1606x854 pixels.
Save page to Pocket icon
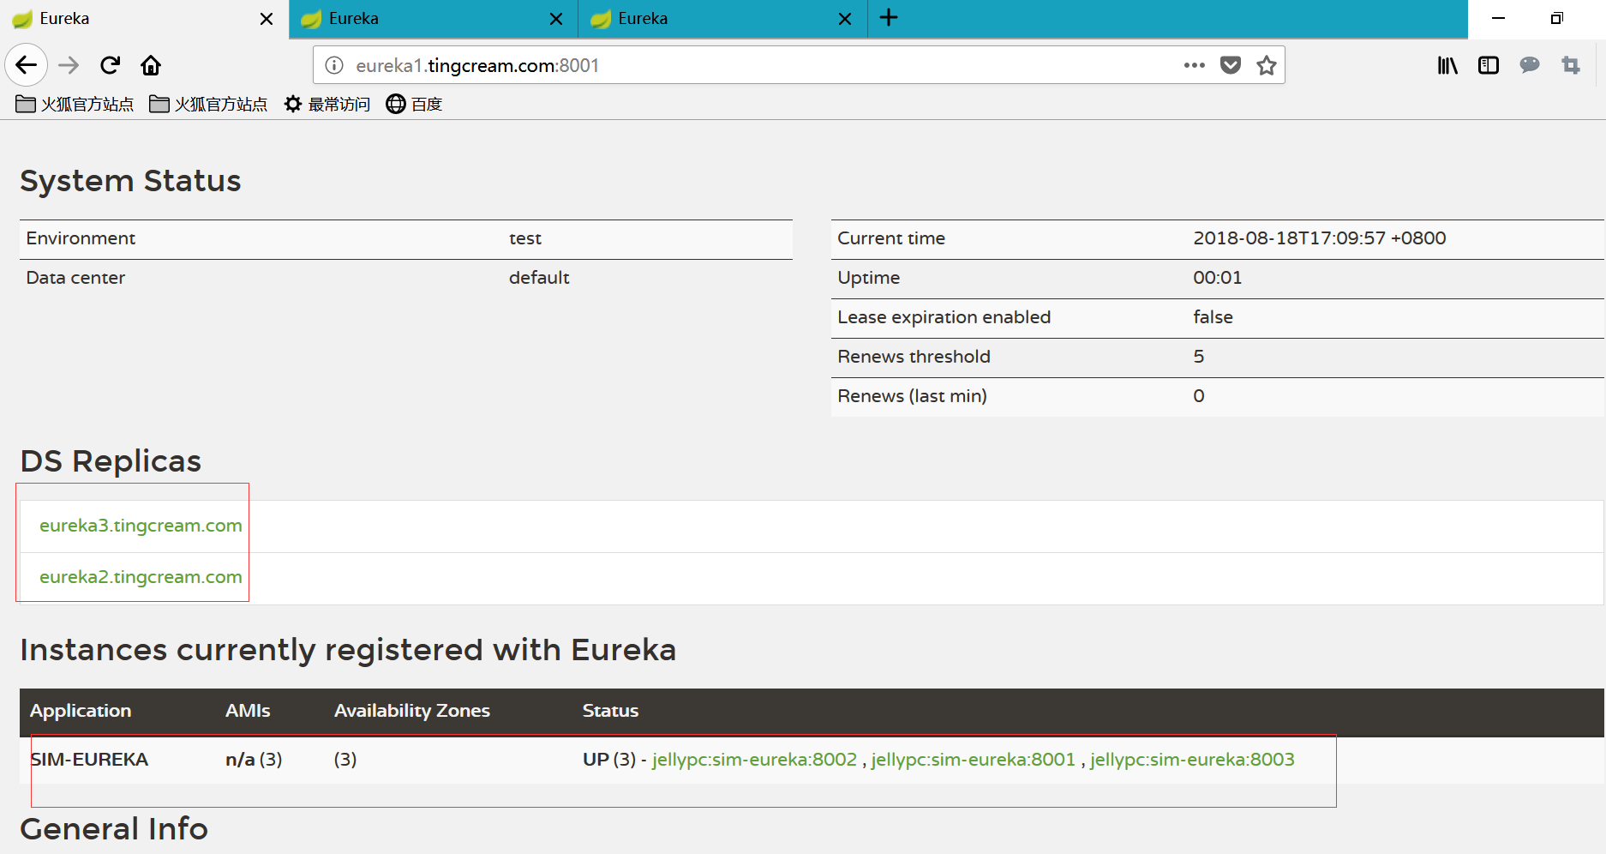[1230, 65]
